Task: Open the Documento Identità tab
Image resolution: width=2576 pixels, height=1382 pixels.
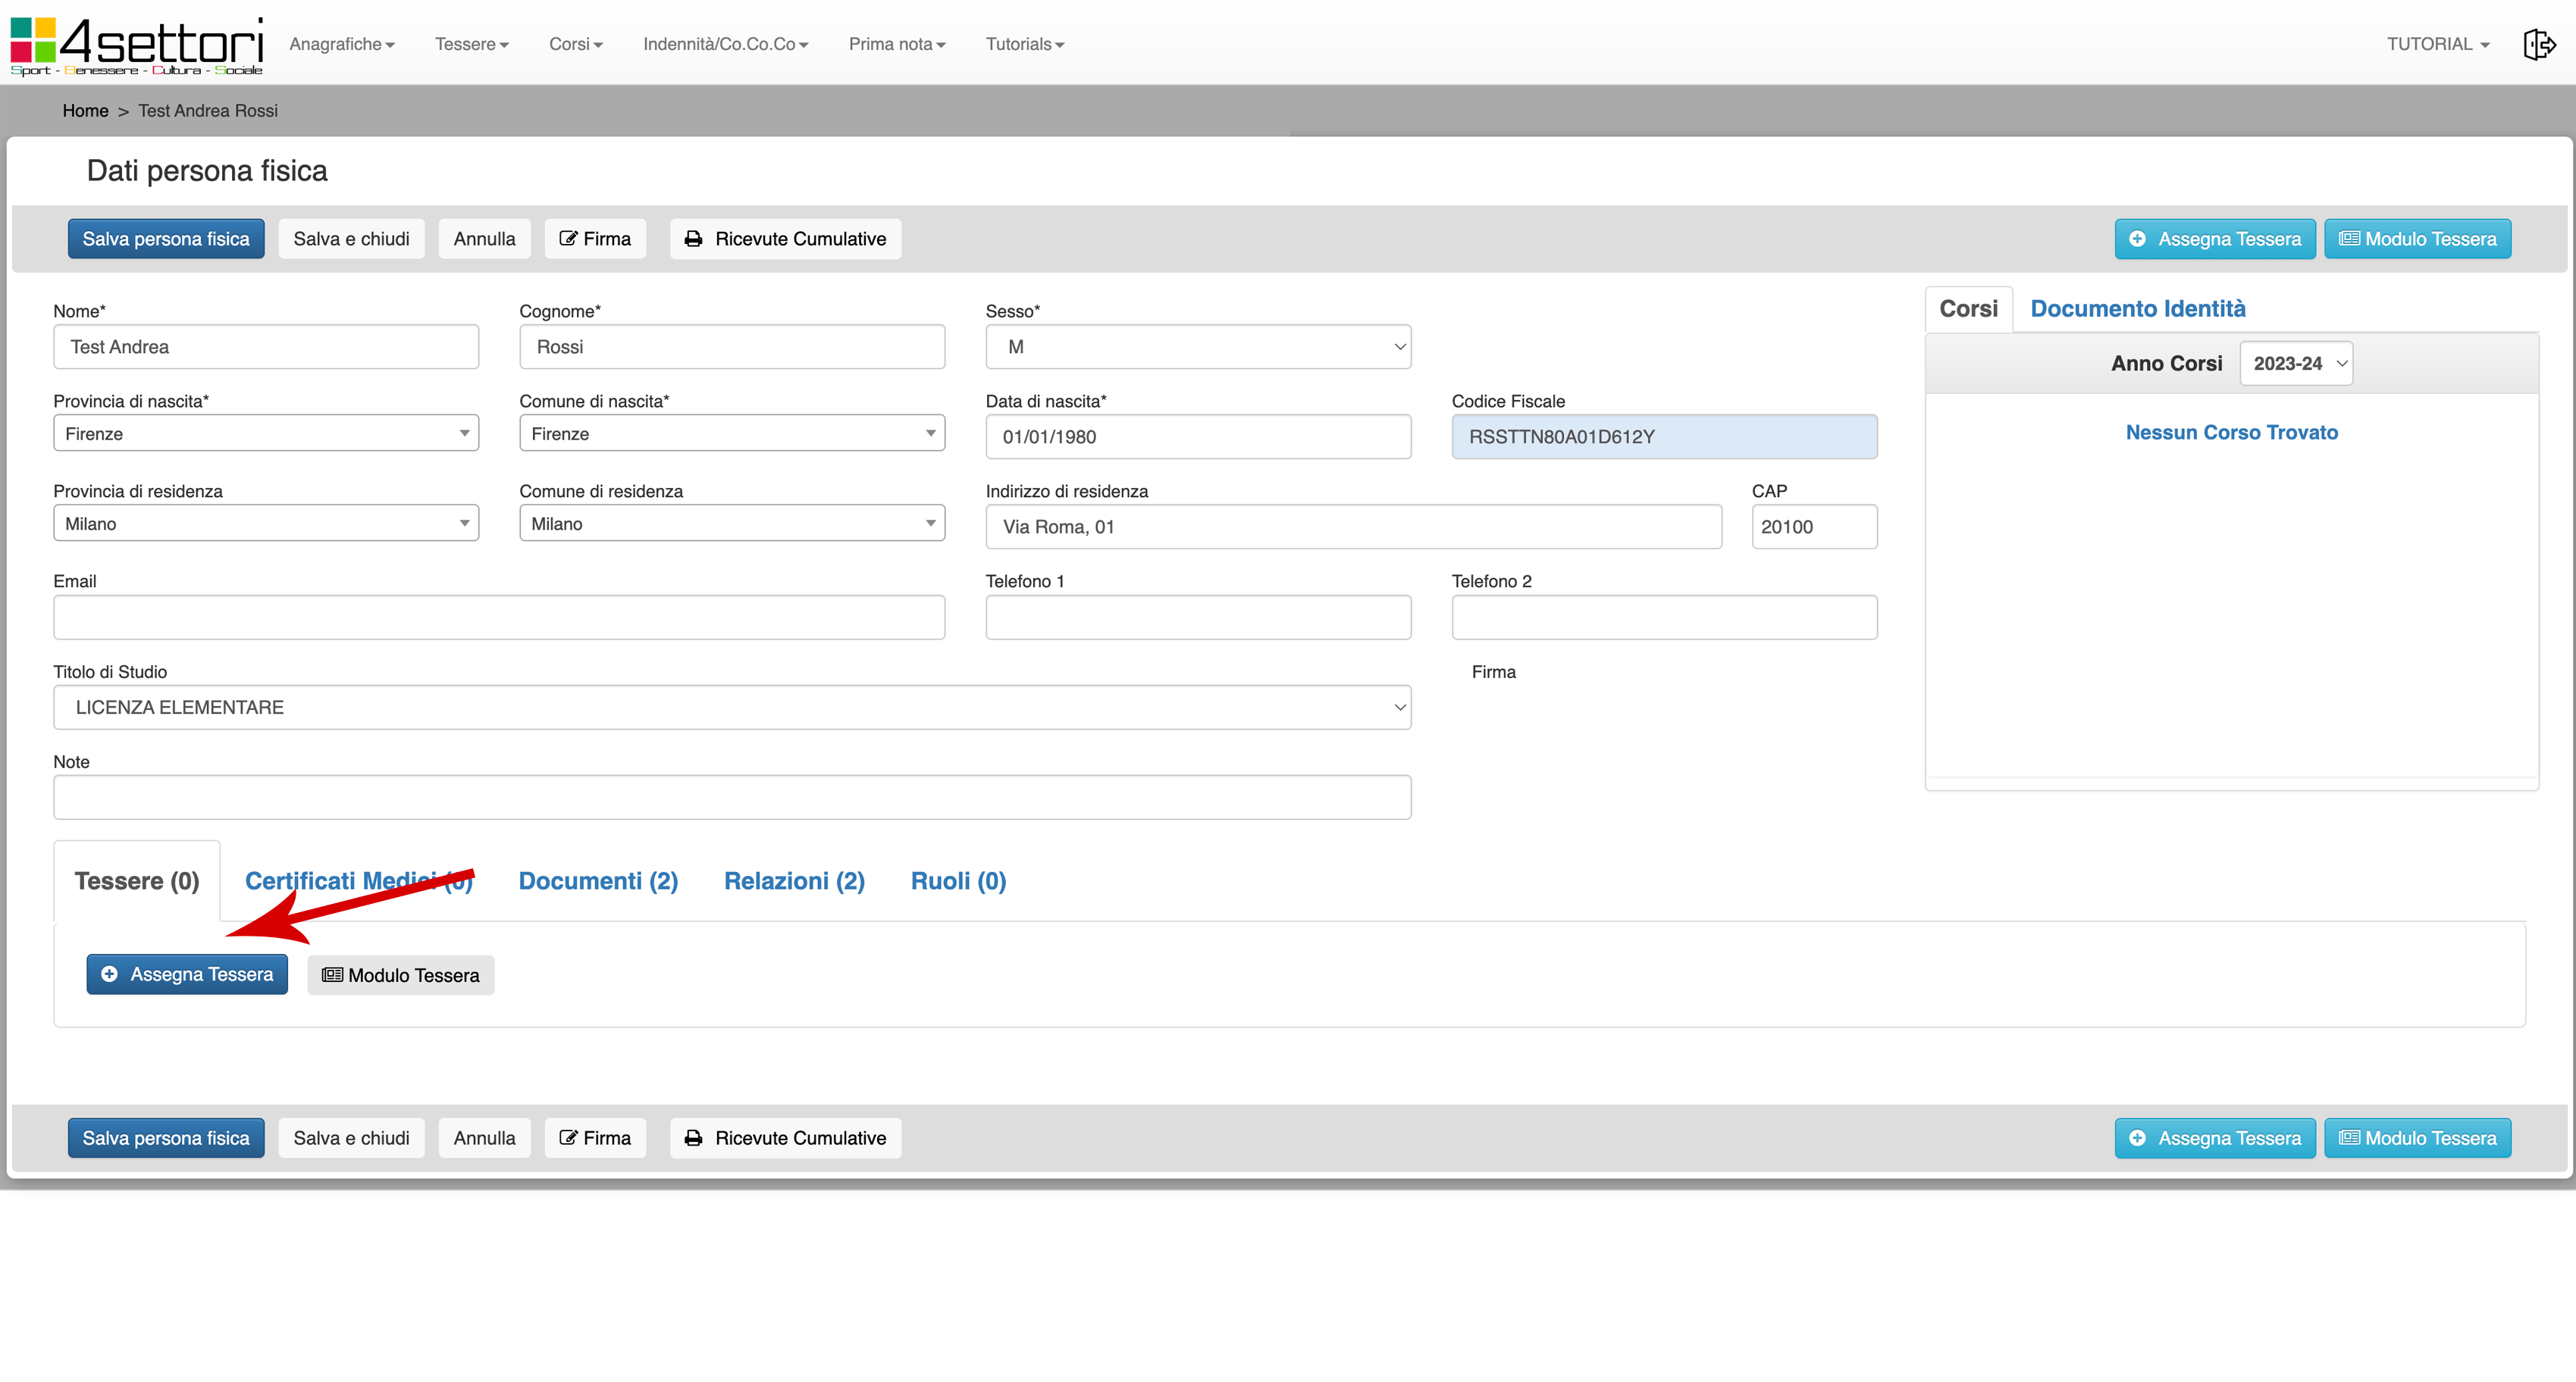Action: (x=2137, y=309)
